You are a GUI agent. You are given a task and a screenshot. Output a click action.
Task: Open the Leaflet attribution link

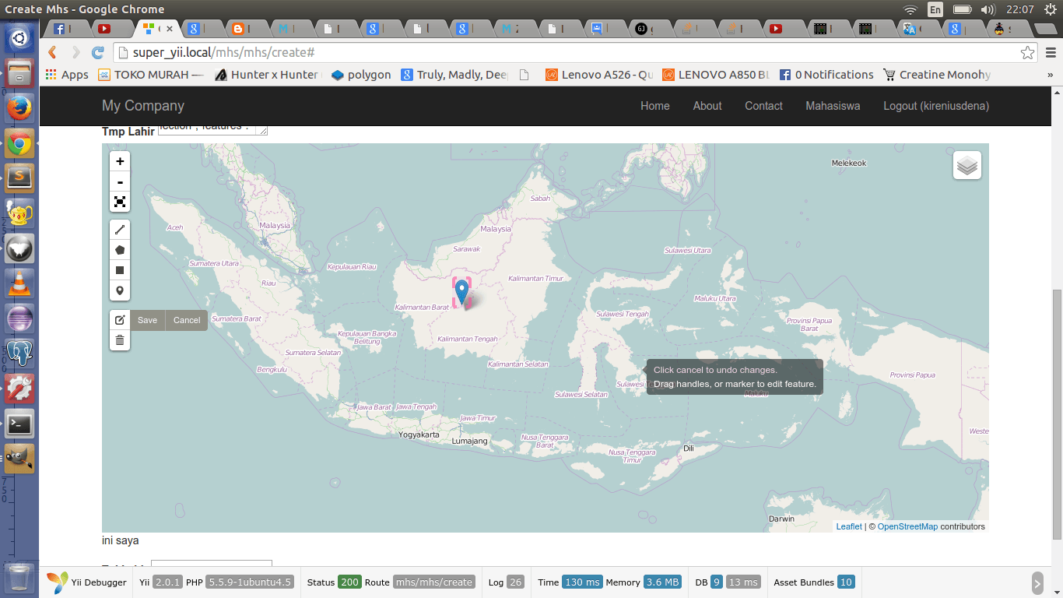(849, 526)
